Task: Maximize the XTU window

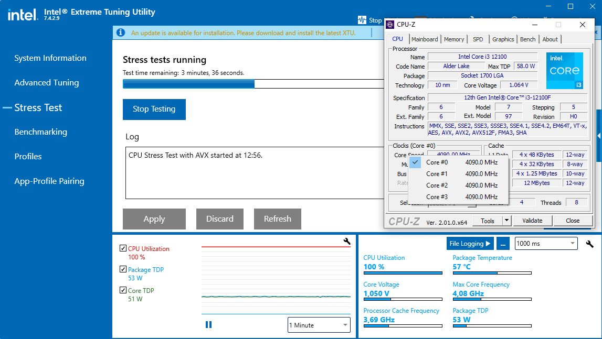Action: [571, 6]
